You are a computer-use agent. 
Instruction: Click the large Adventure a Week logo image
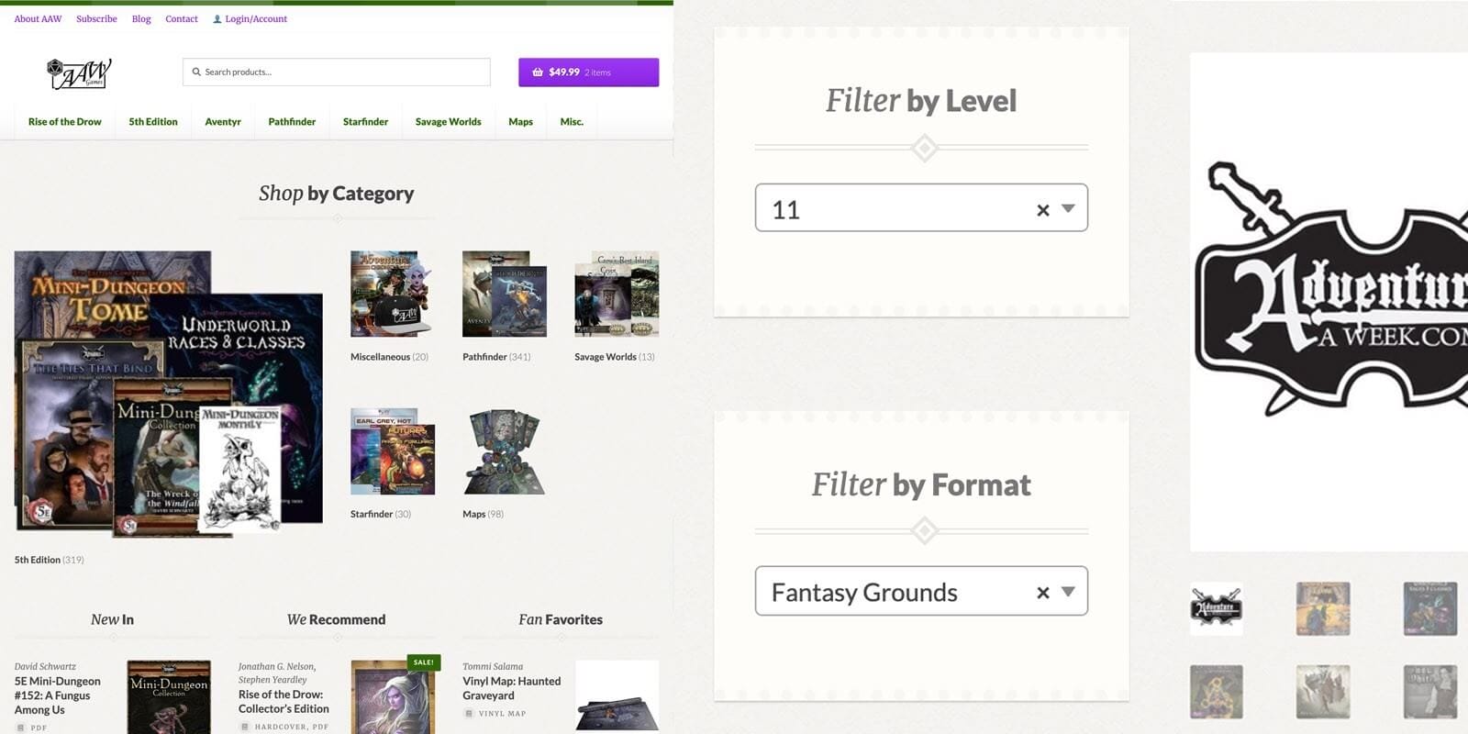pyautogui.click(x=1329, y=301)
